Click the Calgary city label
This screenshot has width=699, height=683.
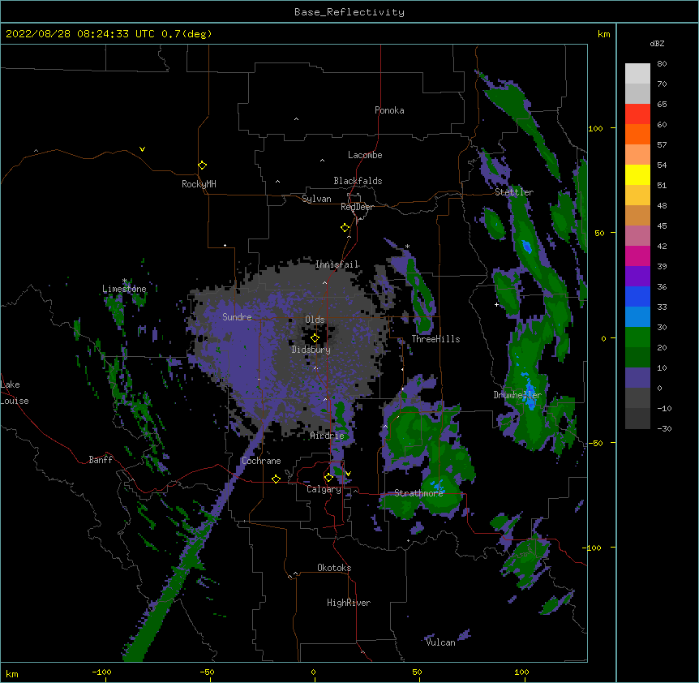[x=324, y=489]
